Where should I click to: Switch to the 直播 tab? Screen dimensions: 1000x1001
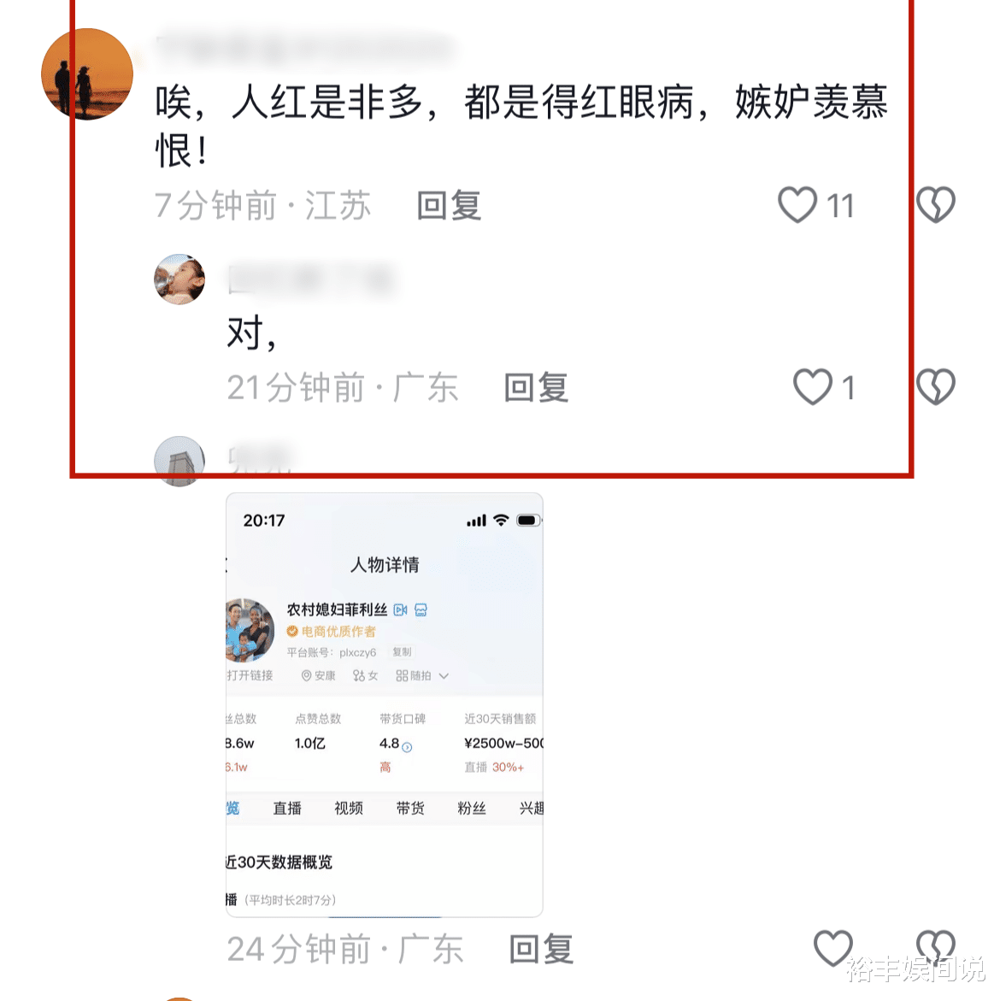287,808
